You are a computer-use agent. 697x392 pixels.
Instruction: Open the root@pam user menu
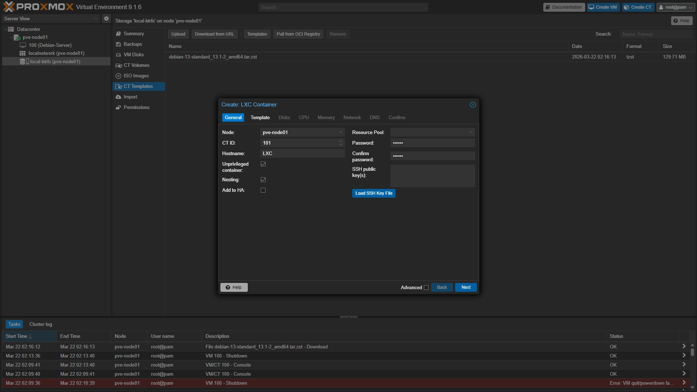point(676,7)
